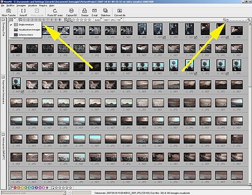Open the Converti file tool
The width and height of the screenshot is (252, 195).
point(120,13)
